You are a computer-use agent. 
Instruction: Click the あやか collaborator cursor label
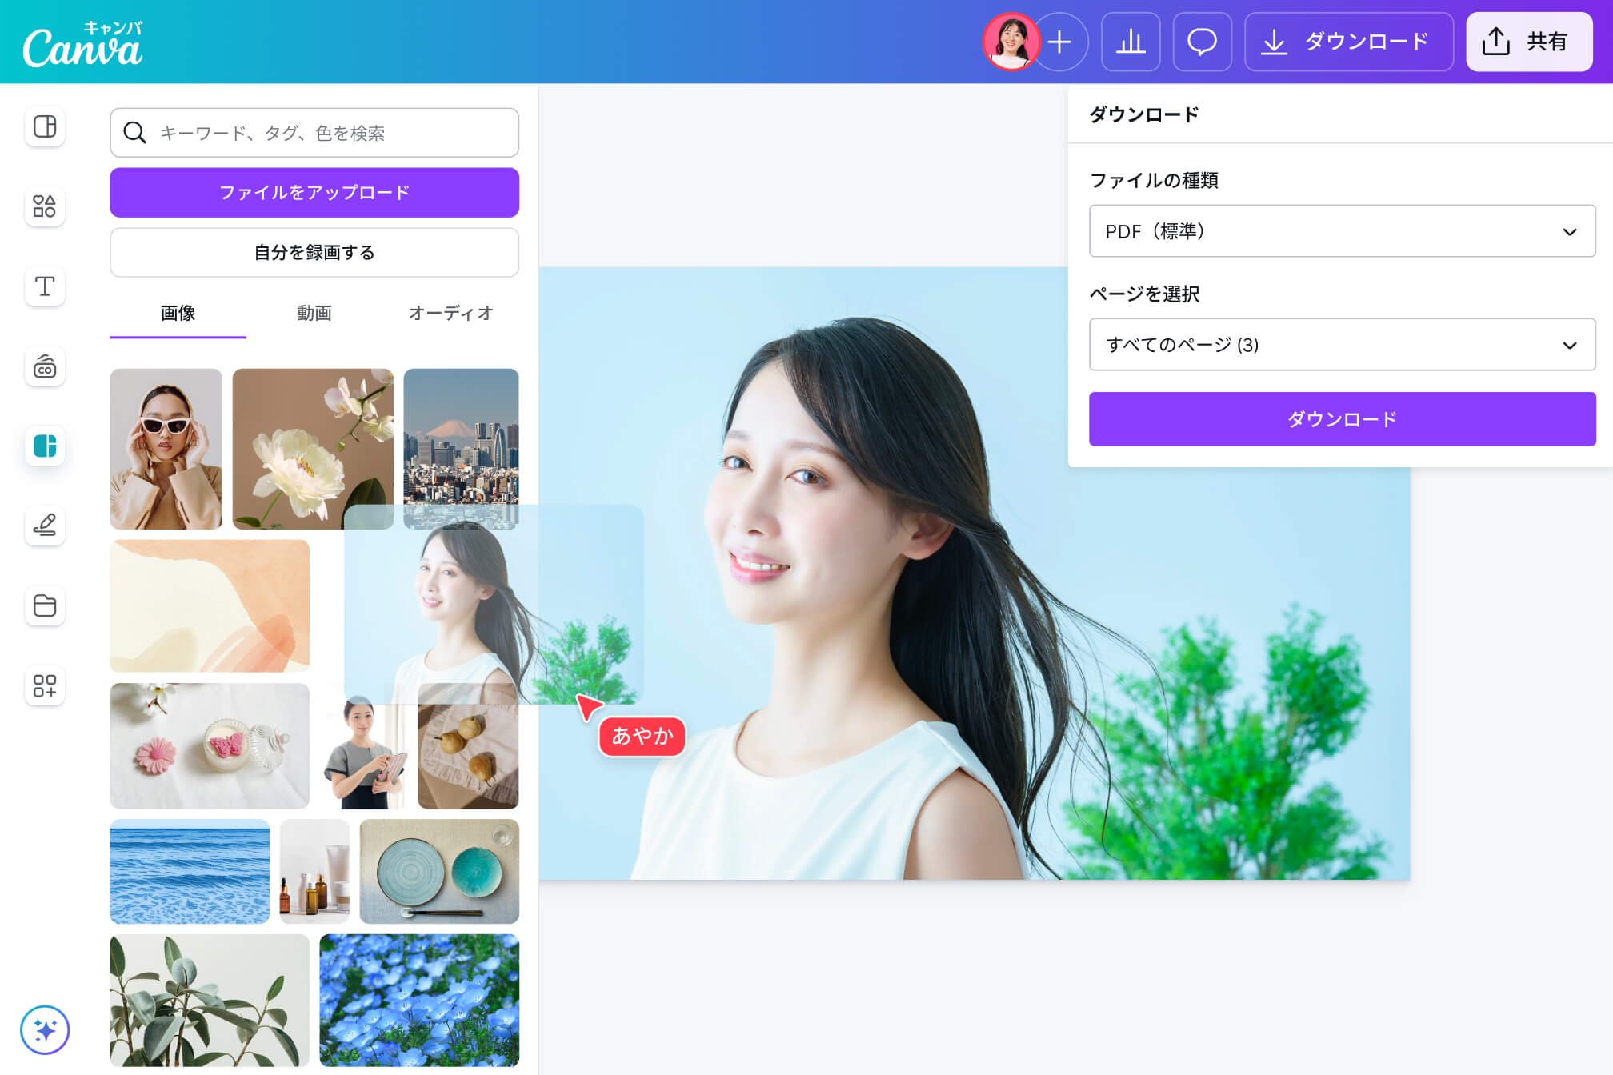click(x=642, y=736)
